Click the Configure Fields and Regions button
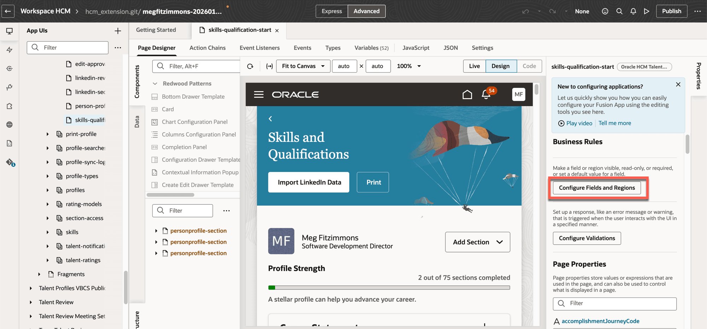The width and height of the screenshot is (707, 329). click(597, 187)
